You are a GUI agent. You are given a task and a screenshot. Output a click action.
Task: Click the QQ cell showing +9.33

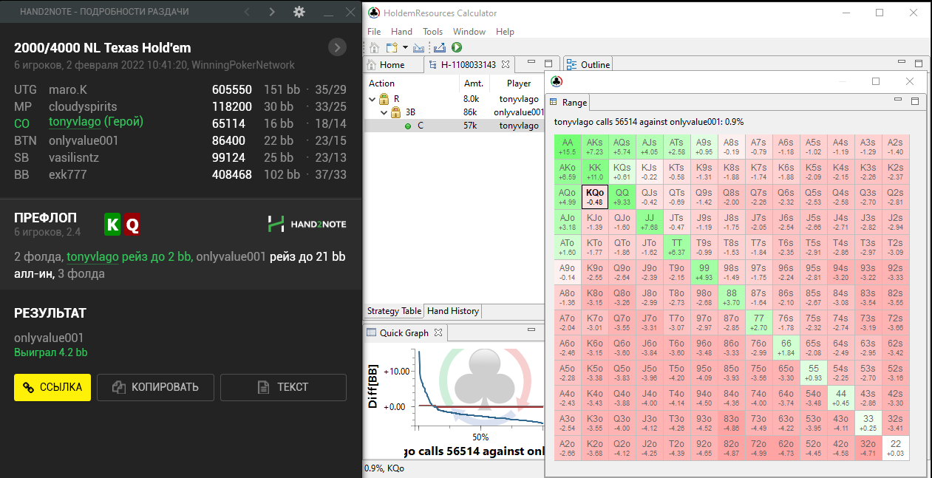622,197
